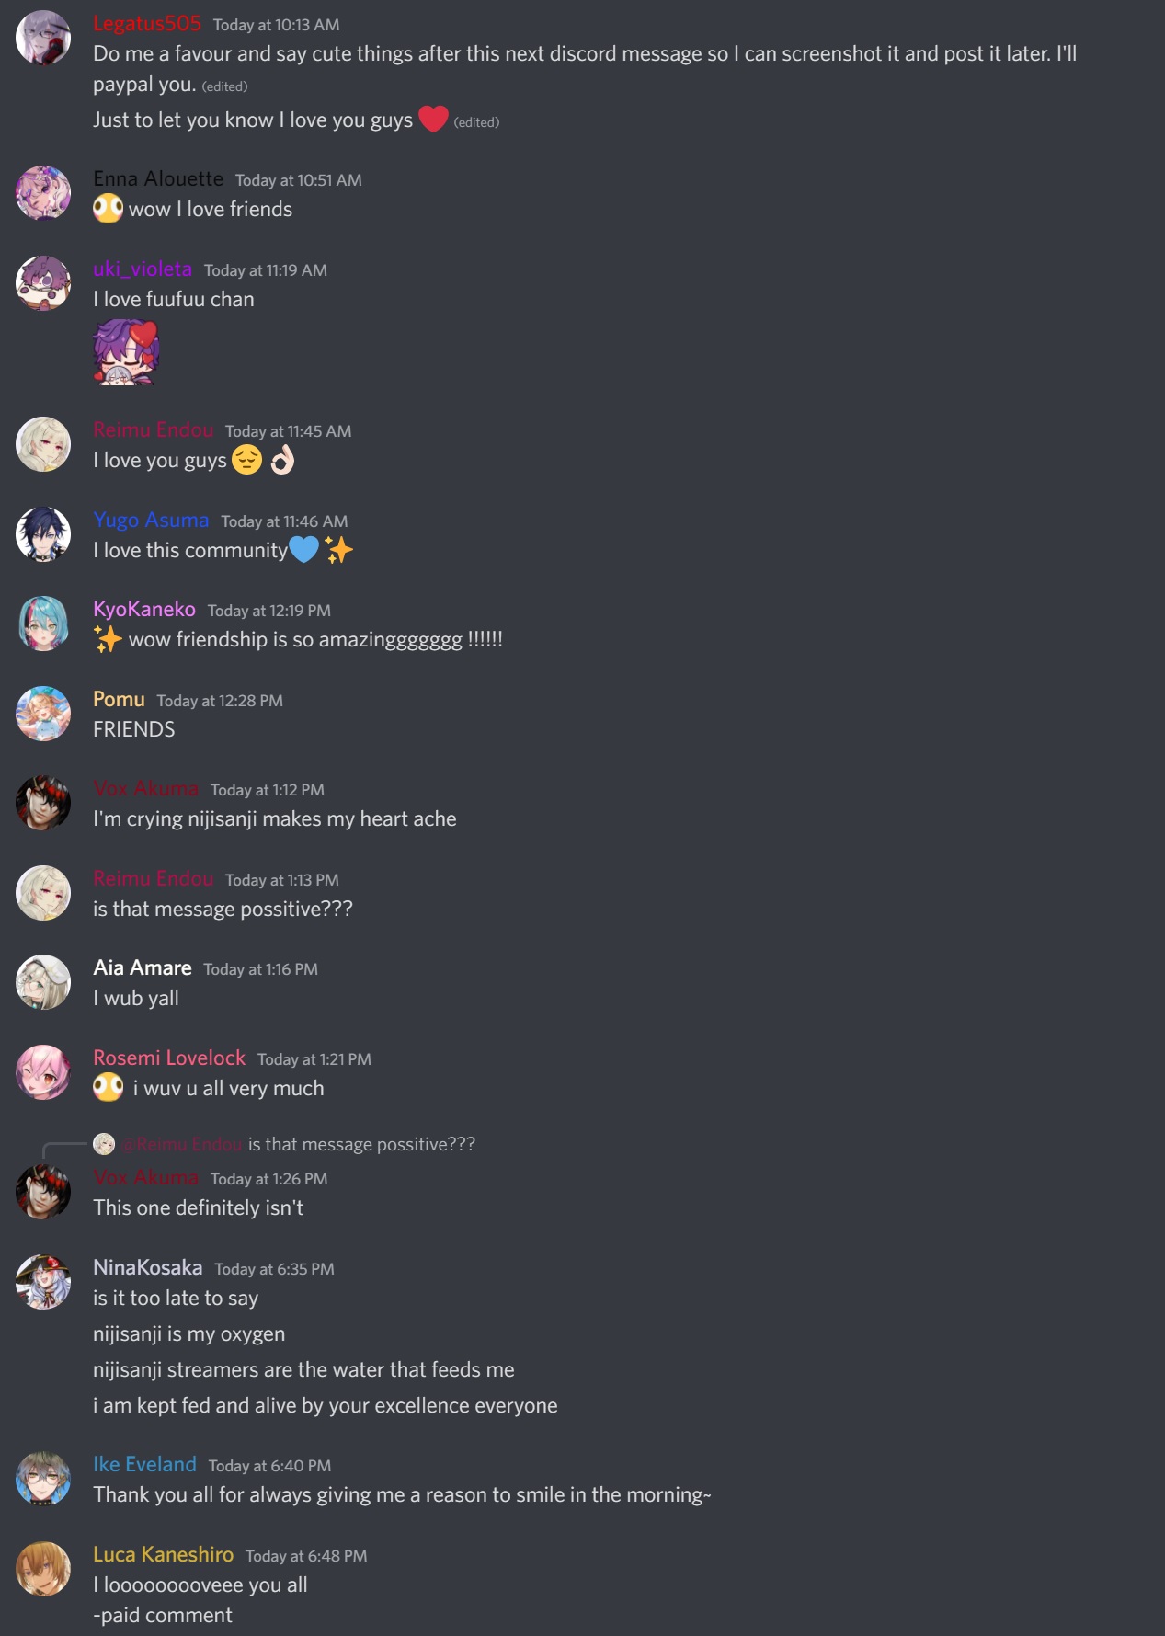Open Legatus505's profile avatar

(43, 38)
